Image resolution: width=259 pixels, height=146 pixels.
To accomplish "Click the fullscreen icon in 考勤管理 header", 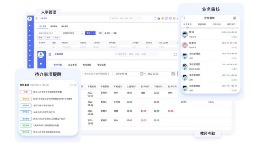I will (175, 54).
